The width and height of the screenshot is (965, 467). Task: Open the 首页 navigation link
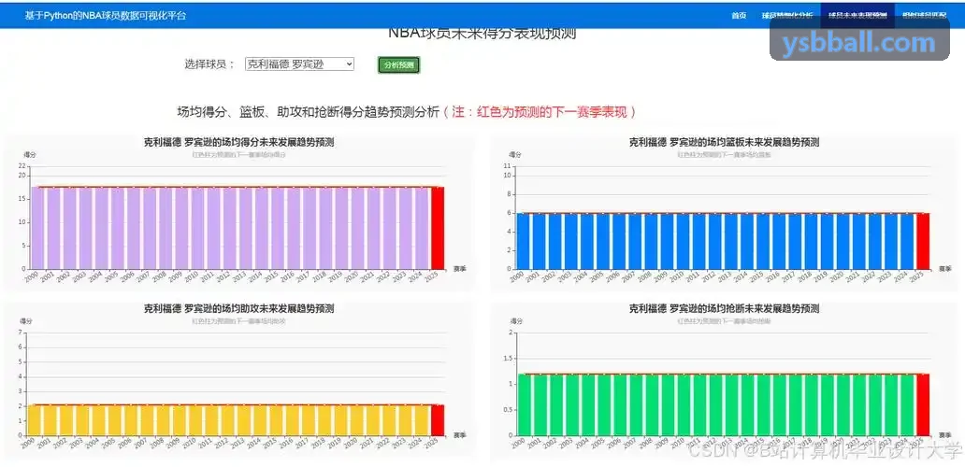click(739, 15)
